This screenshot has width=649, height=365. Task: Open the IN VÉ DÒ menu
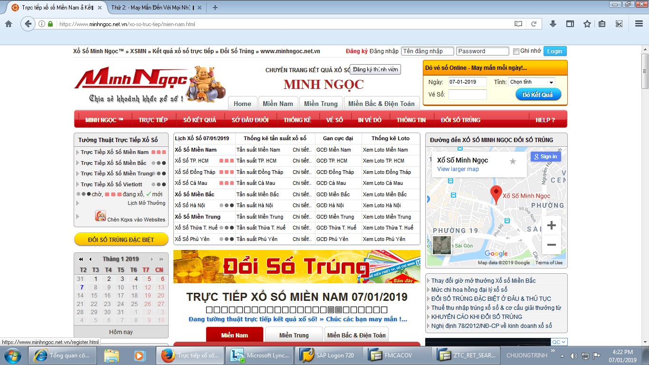[x=370, y=120]
